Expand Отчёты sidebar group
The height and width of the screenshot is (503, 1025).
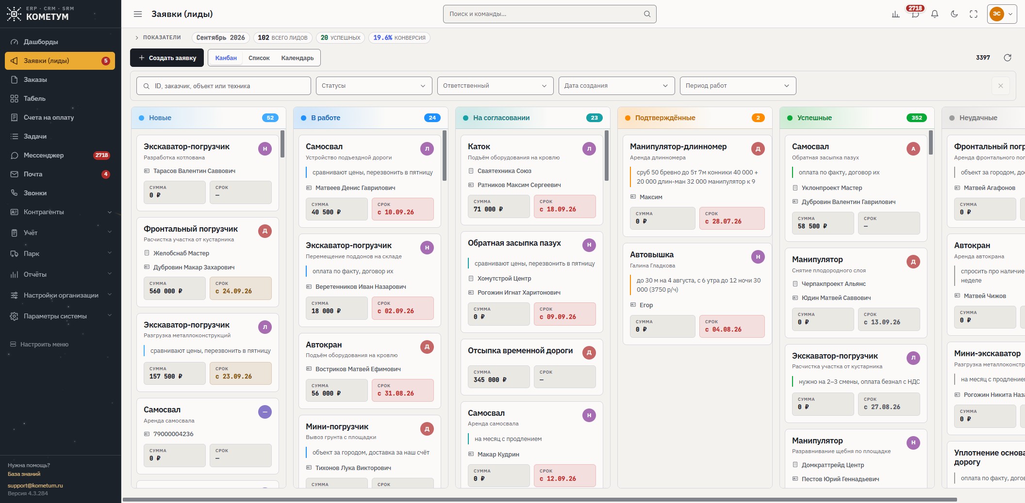60,274
